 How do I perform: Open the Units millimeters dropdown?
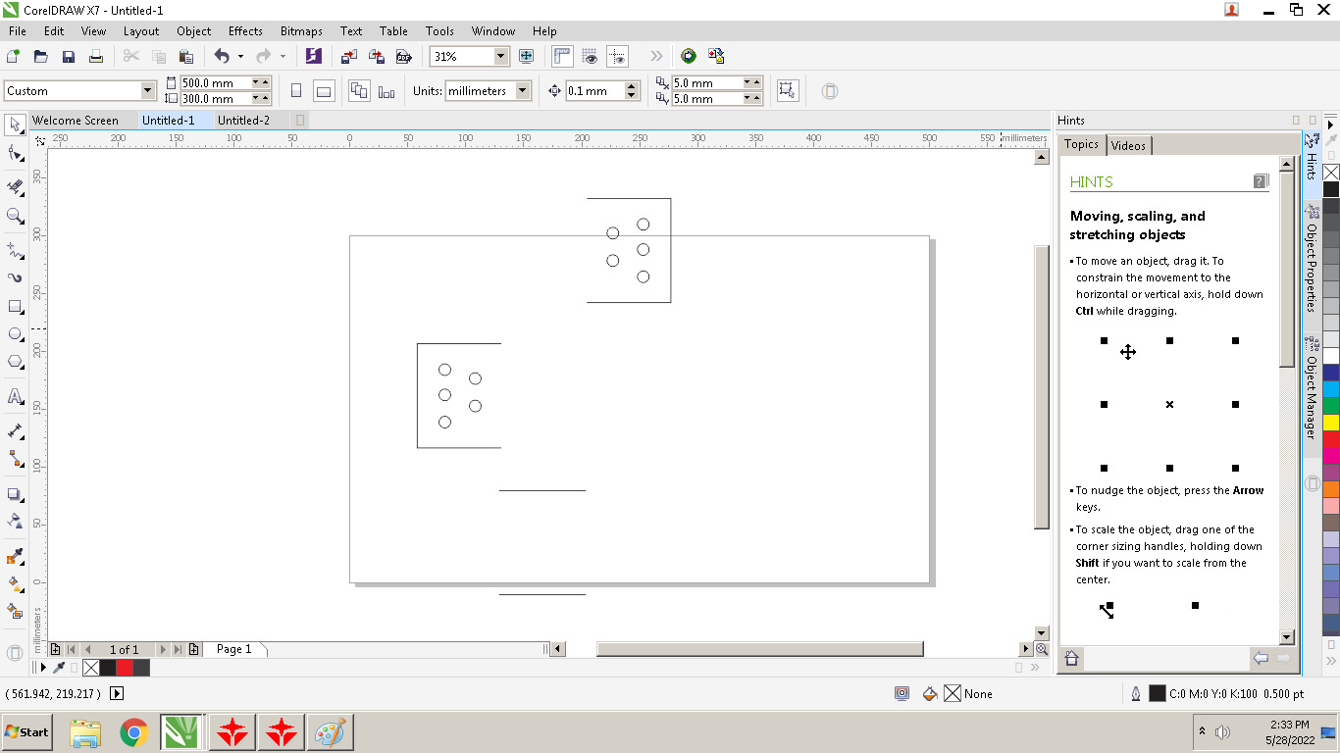523,91
